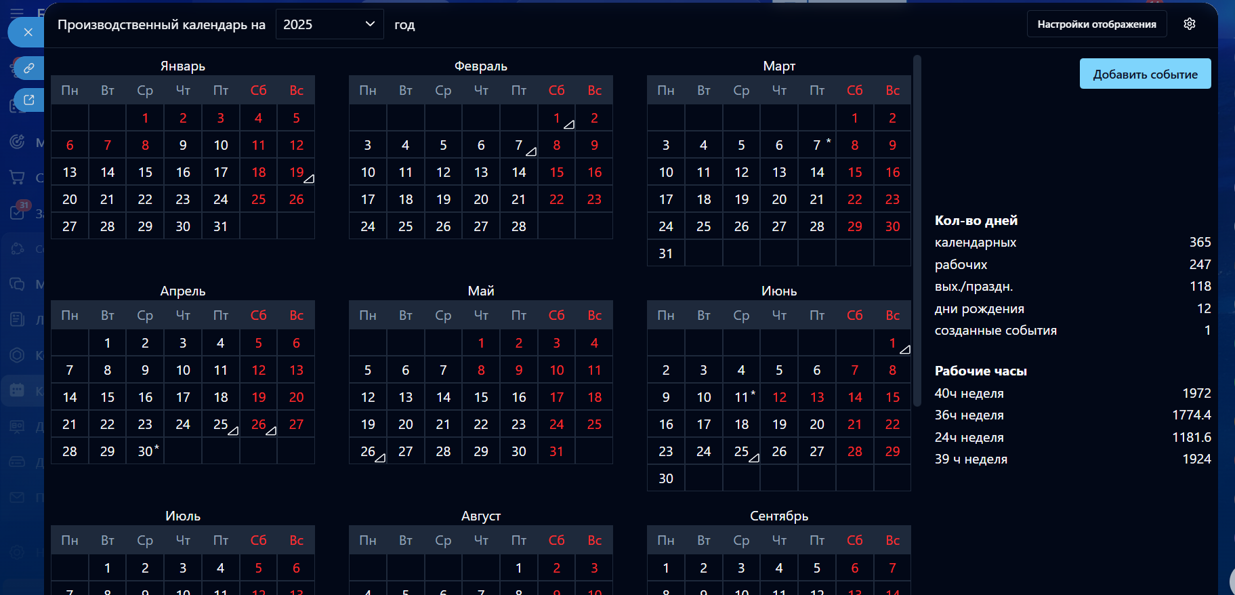
Task: Click the календарных days count 365
Action: [1200, 242]
